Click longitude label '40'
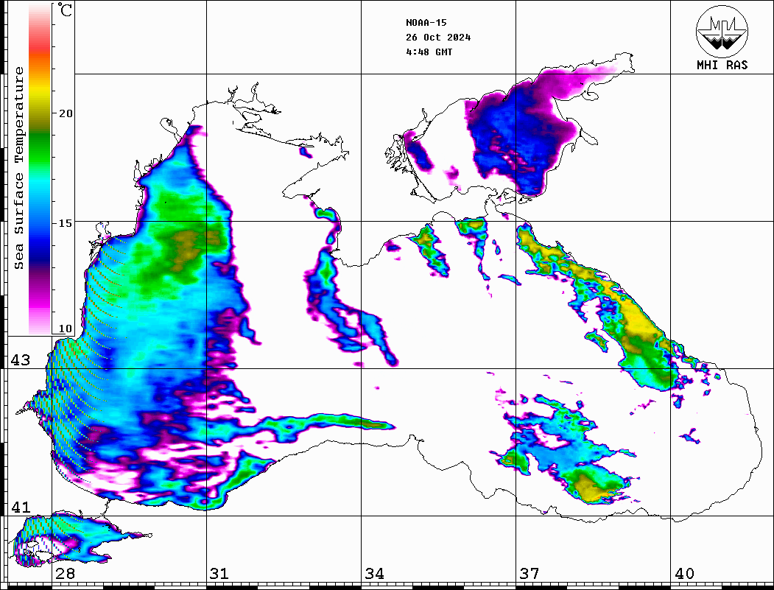The image size is (774, 590). point(684,574)
